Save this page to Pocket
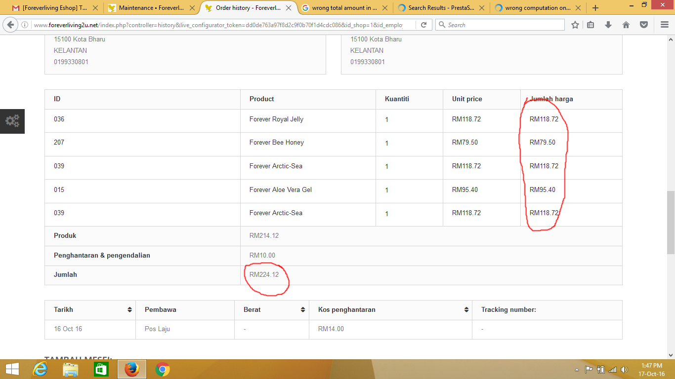 point(644,25)
